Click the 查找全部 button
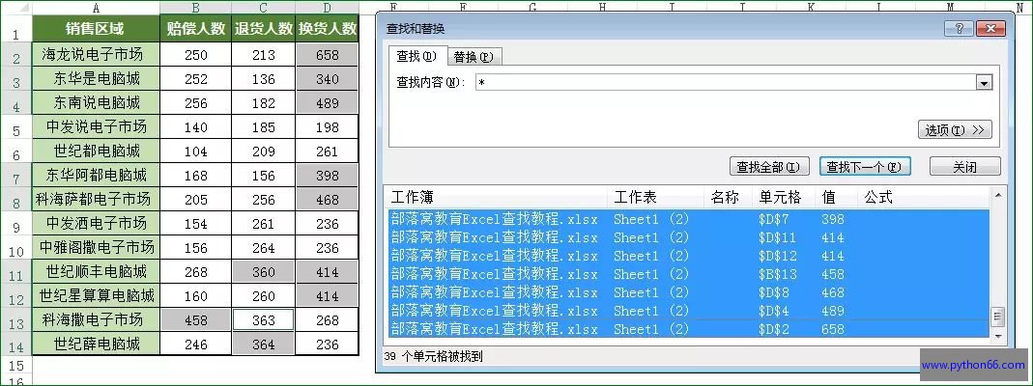 tap(768, 167)
